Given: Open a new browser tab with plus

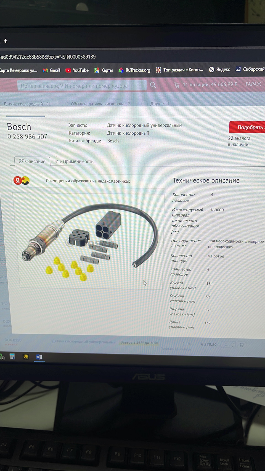Looking at the screenshot, I should [x=6, y=41].
